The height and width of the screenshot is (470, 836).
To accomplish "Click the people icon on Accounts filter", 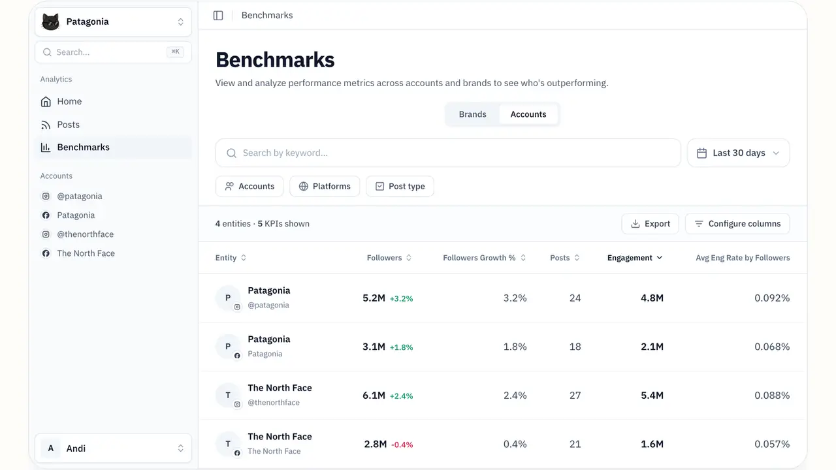I will pyautogui.click(x=229, y=186).
